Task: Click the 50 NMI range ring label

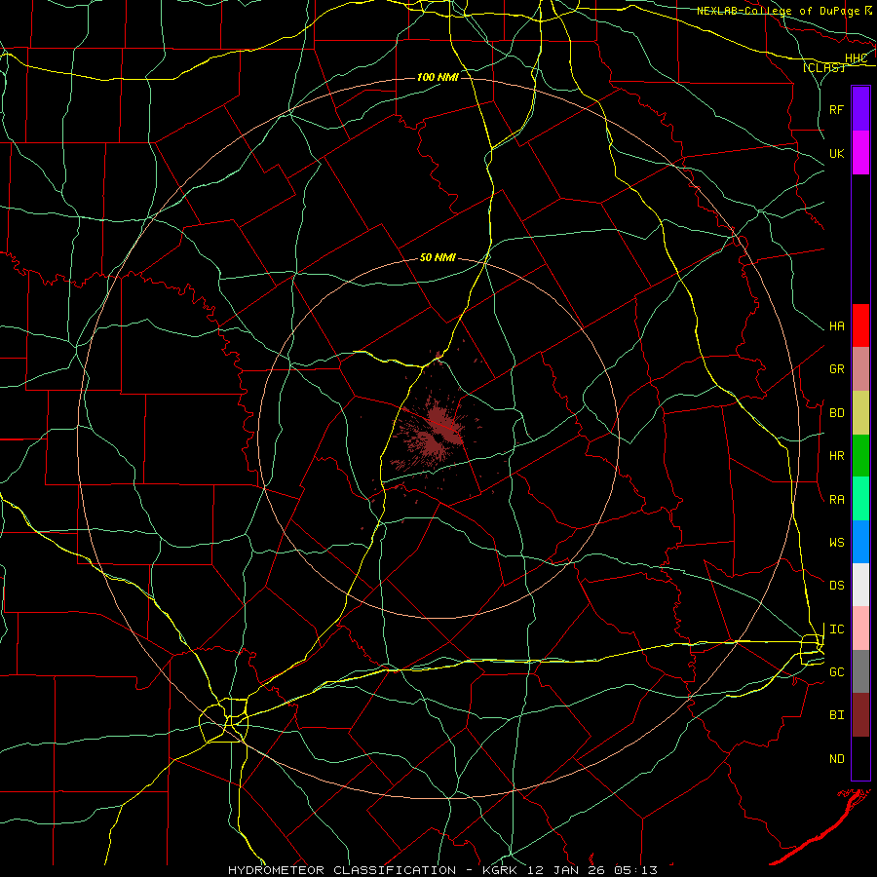Action: click(438, 257)
